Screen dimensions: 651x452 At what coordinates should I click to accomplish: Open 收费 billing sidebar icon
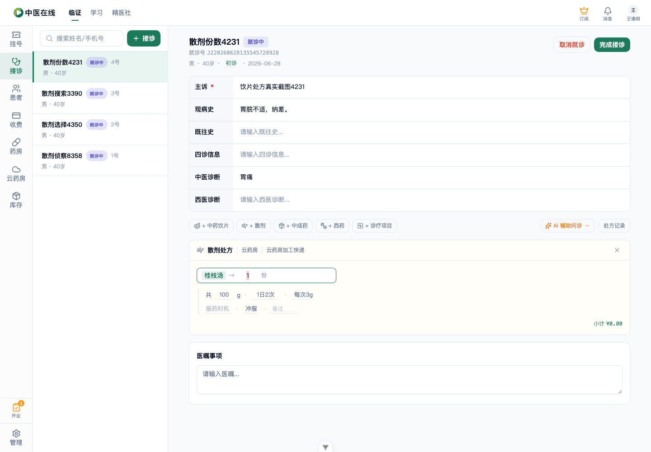16,120
